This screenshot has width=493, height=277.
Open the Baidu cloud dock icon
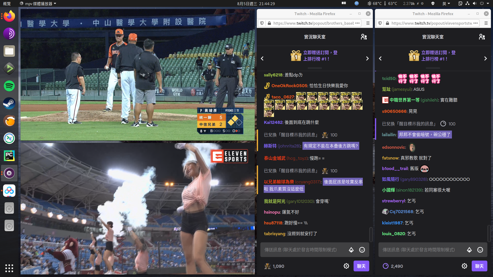click(x=9, y=191)
